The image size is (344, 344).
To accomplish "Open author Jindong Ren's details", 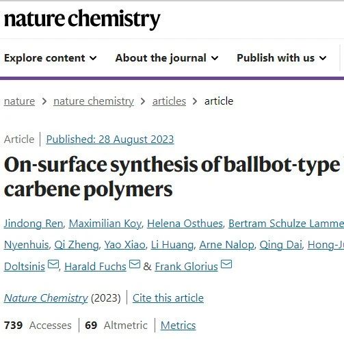I will pos(34,224).
